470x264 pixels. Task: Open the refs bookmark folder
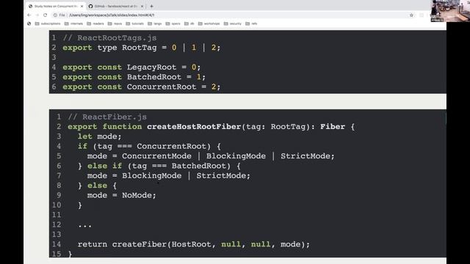[x=251, y=23]
